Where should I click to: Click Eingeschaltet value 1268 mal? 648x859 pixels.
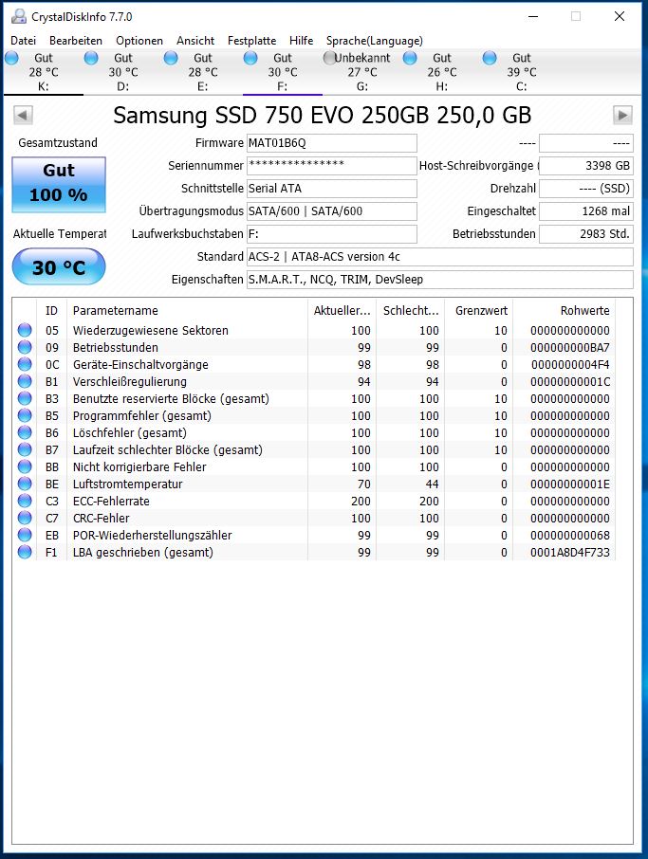(x=586, y=210)
